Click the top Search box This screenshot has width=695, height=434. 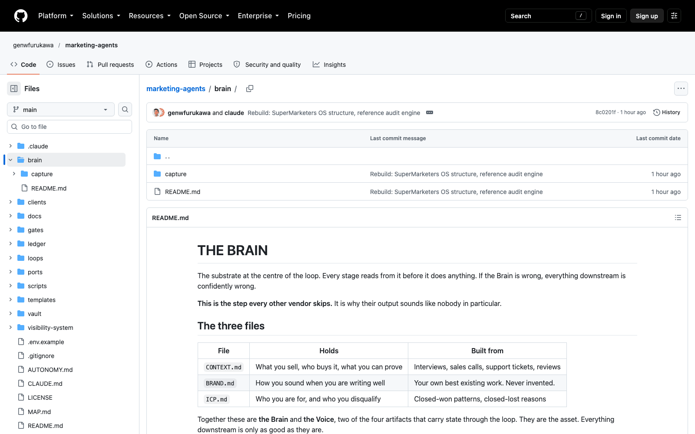pos(548,16)
